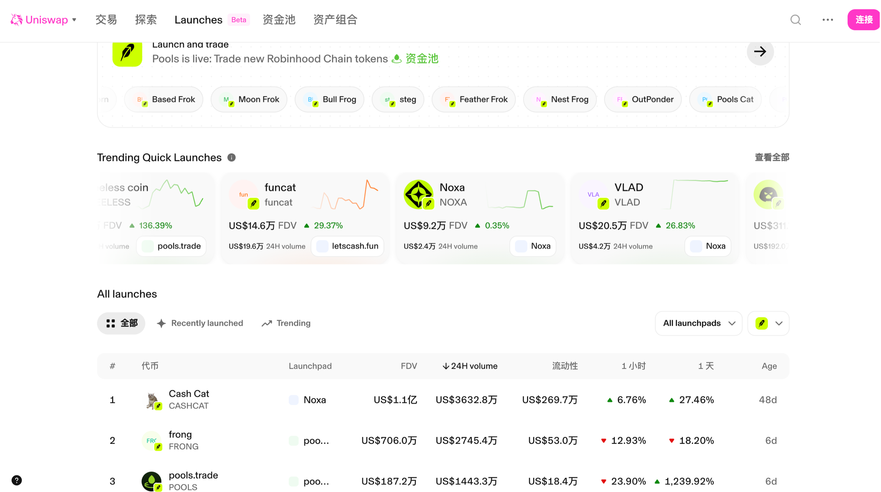Select the Trending tab
Viewport: 881px width, 492px height.
286,324
